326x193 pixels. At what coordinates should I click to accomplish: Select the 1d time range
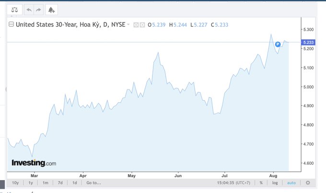click(x=74, y=183)
